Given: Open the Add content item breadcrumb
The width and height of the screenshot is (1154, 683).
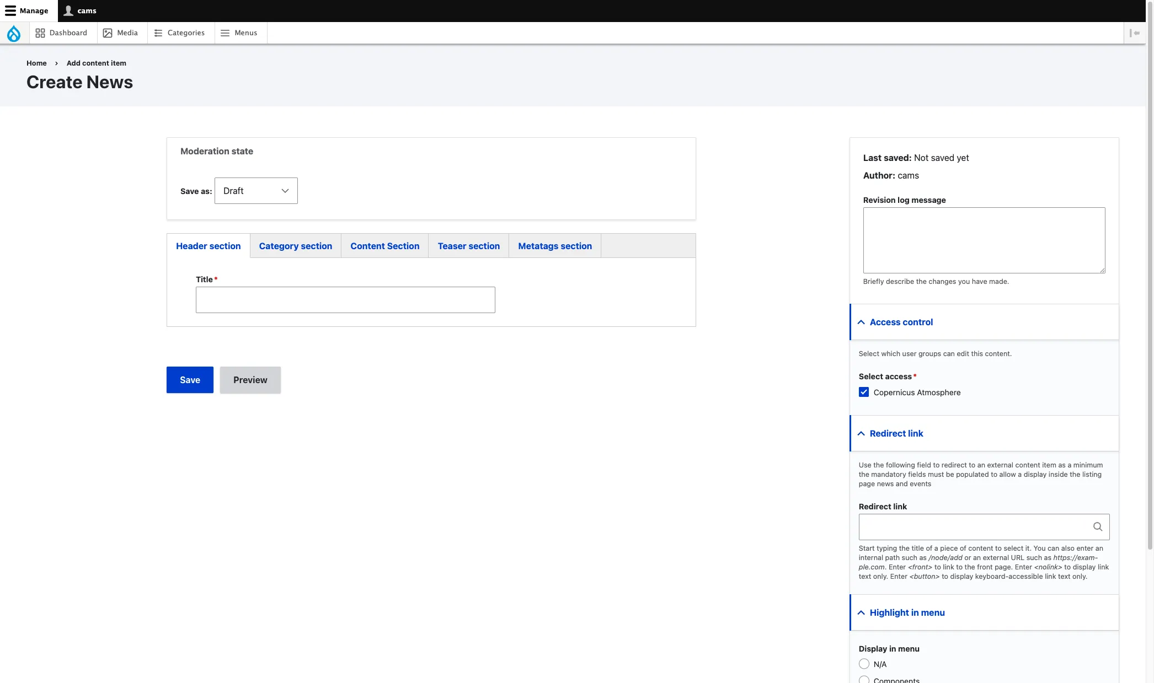Looking at the screenshot, I should (97, 63).
